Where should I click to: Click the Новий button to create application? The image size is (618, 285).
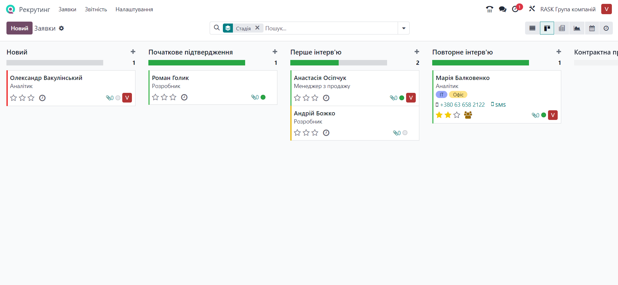click(x=19, y=28)
